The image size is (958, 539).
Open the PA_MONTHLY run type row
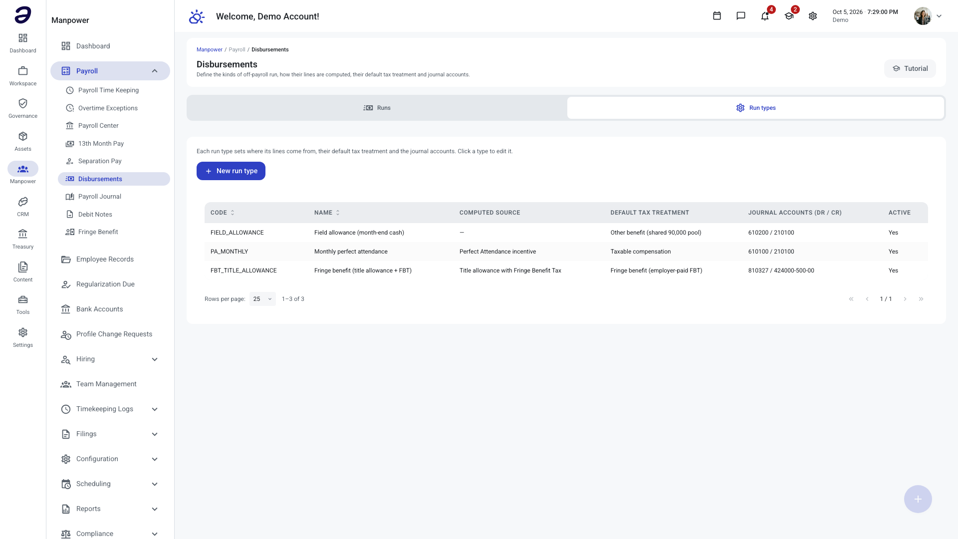(x=566, y=252)
